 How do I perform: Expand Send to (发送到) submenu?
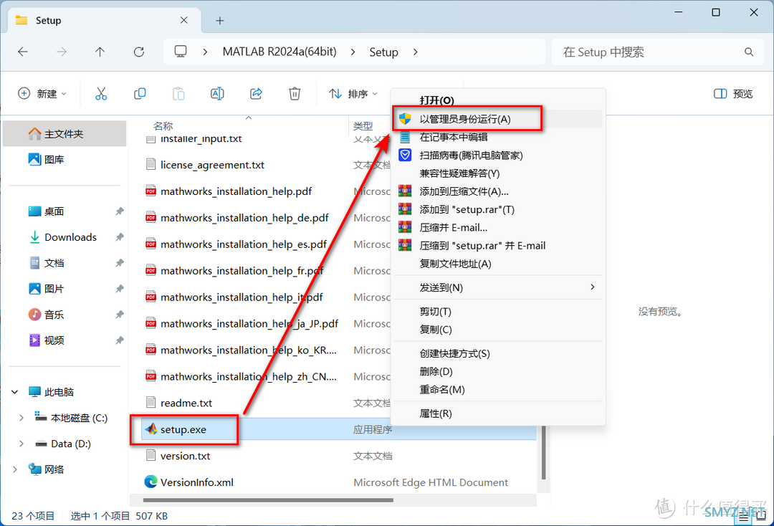click(498, 287)
